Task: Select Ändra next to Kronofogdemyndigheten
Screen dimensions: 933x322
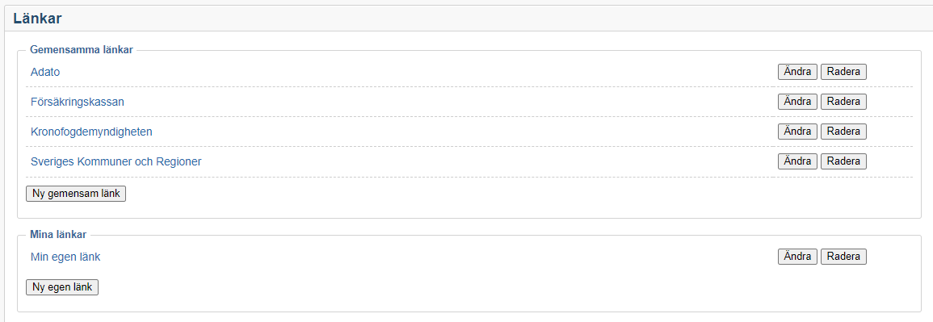Action: 797,132
